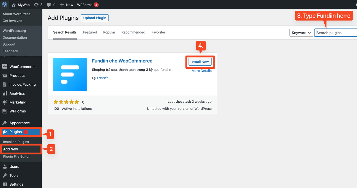The width and height of the screenshot is (357, 188).
Task: Click the plus New icon
Action: tap(62, 5)
